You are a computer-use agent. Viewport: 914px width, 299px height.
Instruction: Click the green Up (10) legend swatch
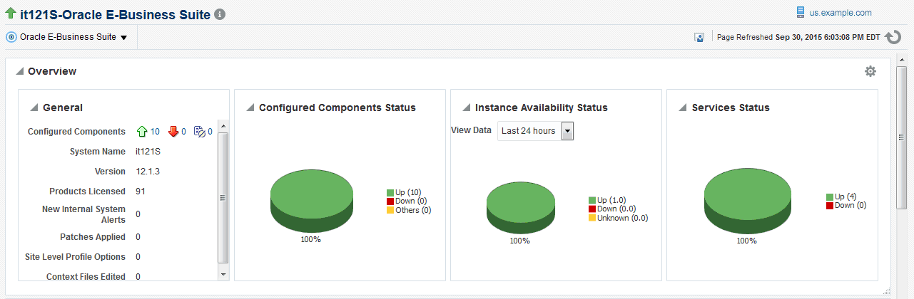tap(390, 193)
